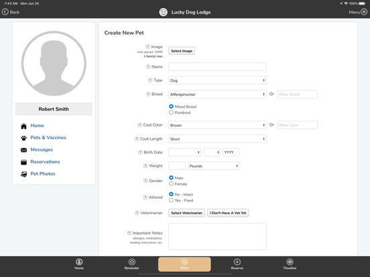Open the Type dropdown showing Dog
This screenshot has height=277, width=370.
[217, 80]
